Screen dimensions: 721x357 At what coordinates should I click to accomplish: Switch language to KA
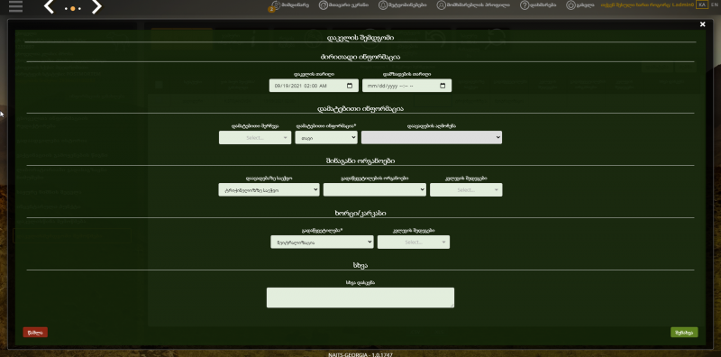(x=702, y=5)
